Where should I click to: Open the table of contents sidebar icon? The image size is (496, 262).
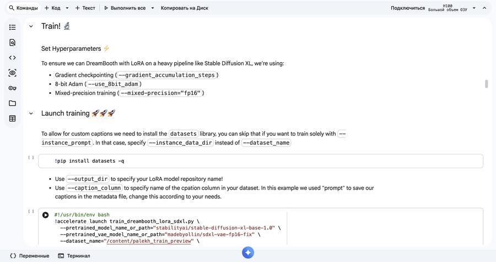pyautogui.click(x=12, y=27)
